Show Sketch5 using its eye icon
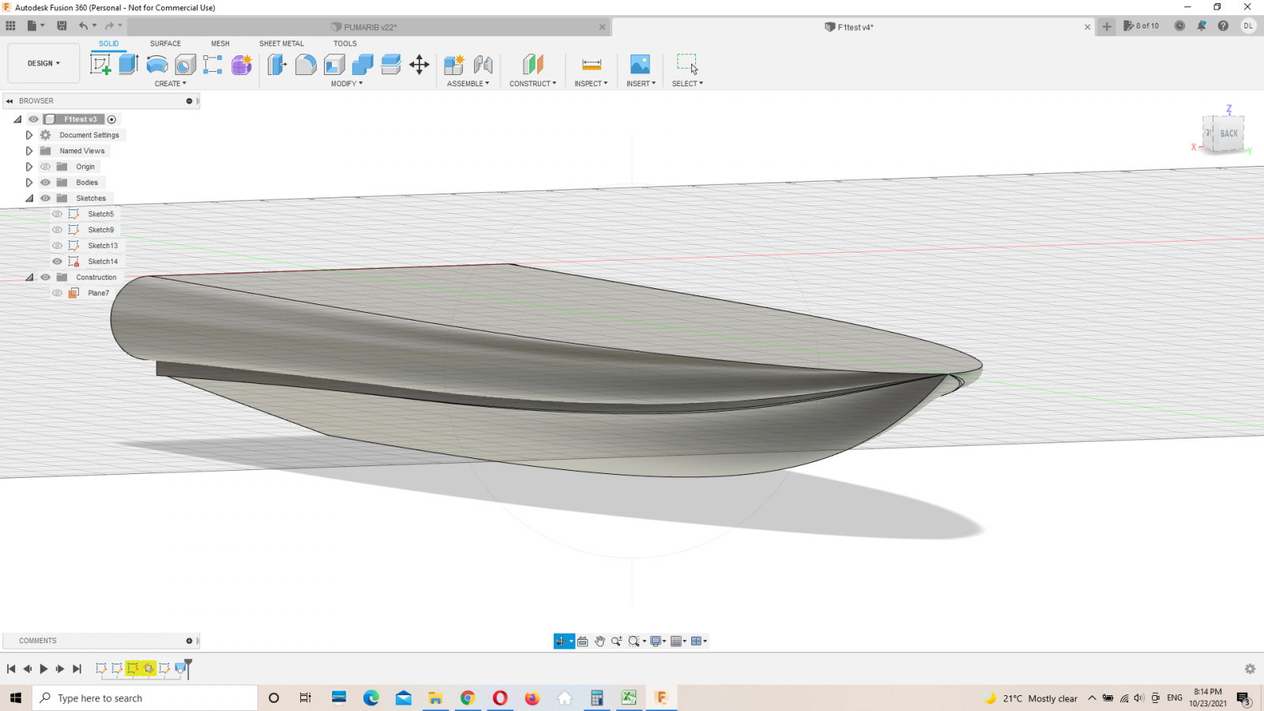The width and height of the screenshot is (1264, 711). tap(57, 214)
